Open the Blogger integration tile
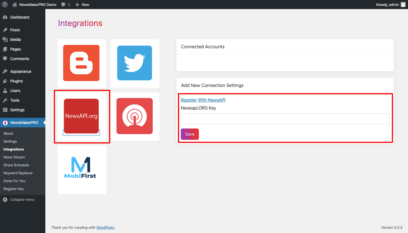Image resolution: width=408 pixels, height=233 pixels. (x=81, y=63)
